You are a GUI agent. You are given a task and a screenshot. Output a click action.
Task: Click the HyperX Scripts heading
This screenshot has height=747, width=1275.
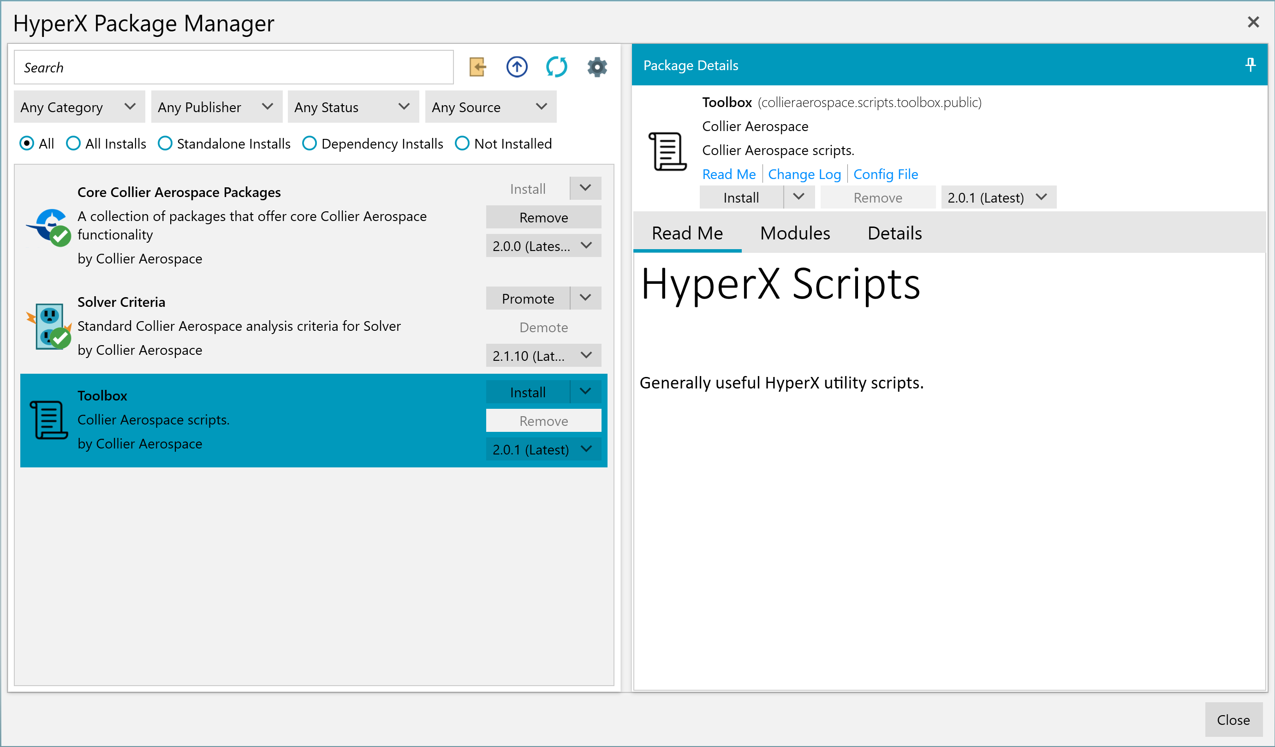click(x=780, y=284)
